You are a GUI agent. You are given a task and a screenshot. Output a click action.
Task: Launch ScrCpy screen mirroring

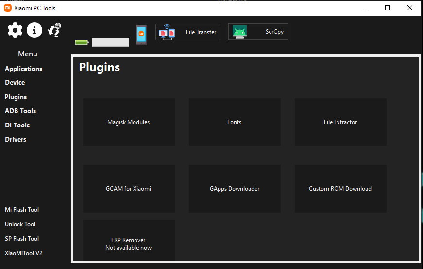[x=258, y=32]
